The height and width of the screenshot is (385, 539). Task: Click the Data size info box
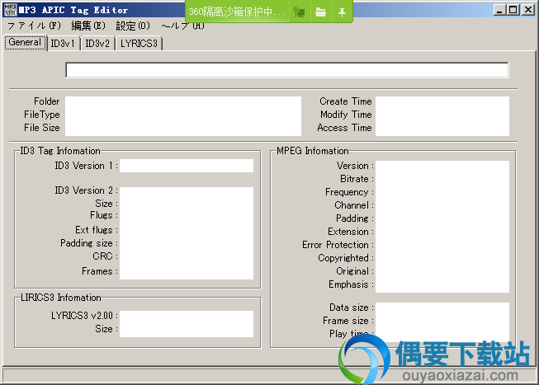point(442,322)
